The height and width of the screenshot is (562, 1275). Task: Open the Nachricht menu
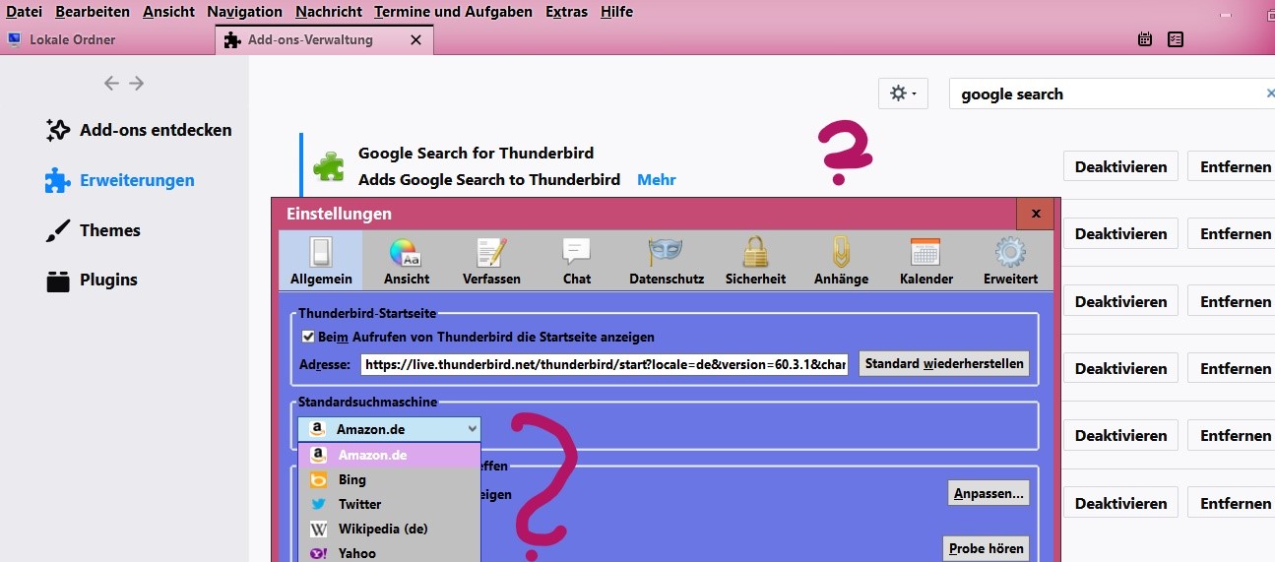pyautogui.click(x=329, y=12)
